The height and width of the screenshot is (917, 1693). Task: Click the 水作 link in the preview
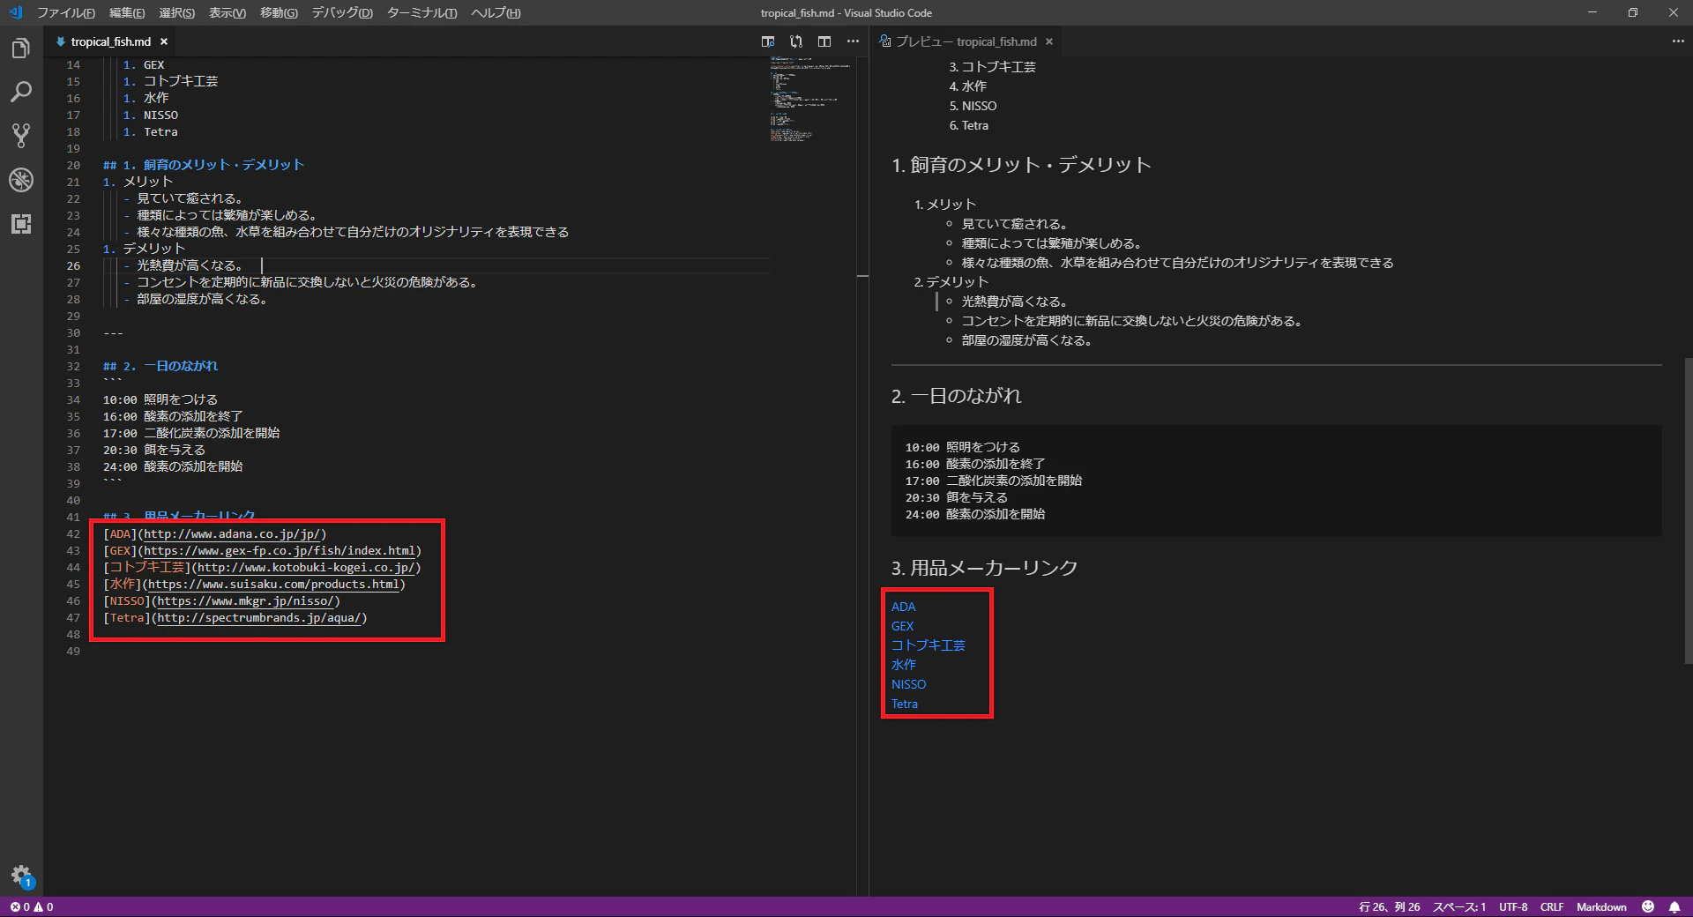pyautogui.click(x=903, y=665)
